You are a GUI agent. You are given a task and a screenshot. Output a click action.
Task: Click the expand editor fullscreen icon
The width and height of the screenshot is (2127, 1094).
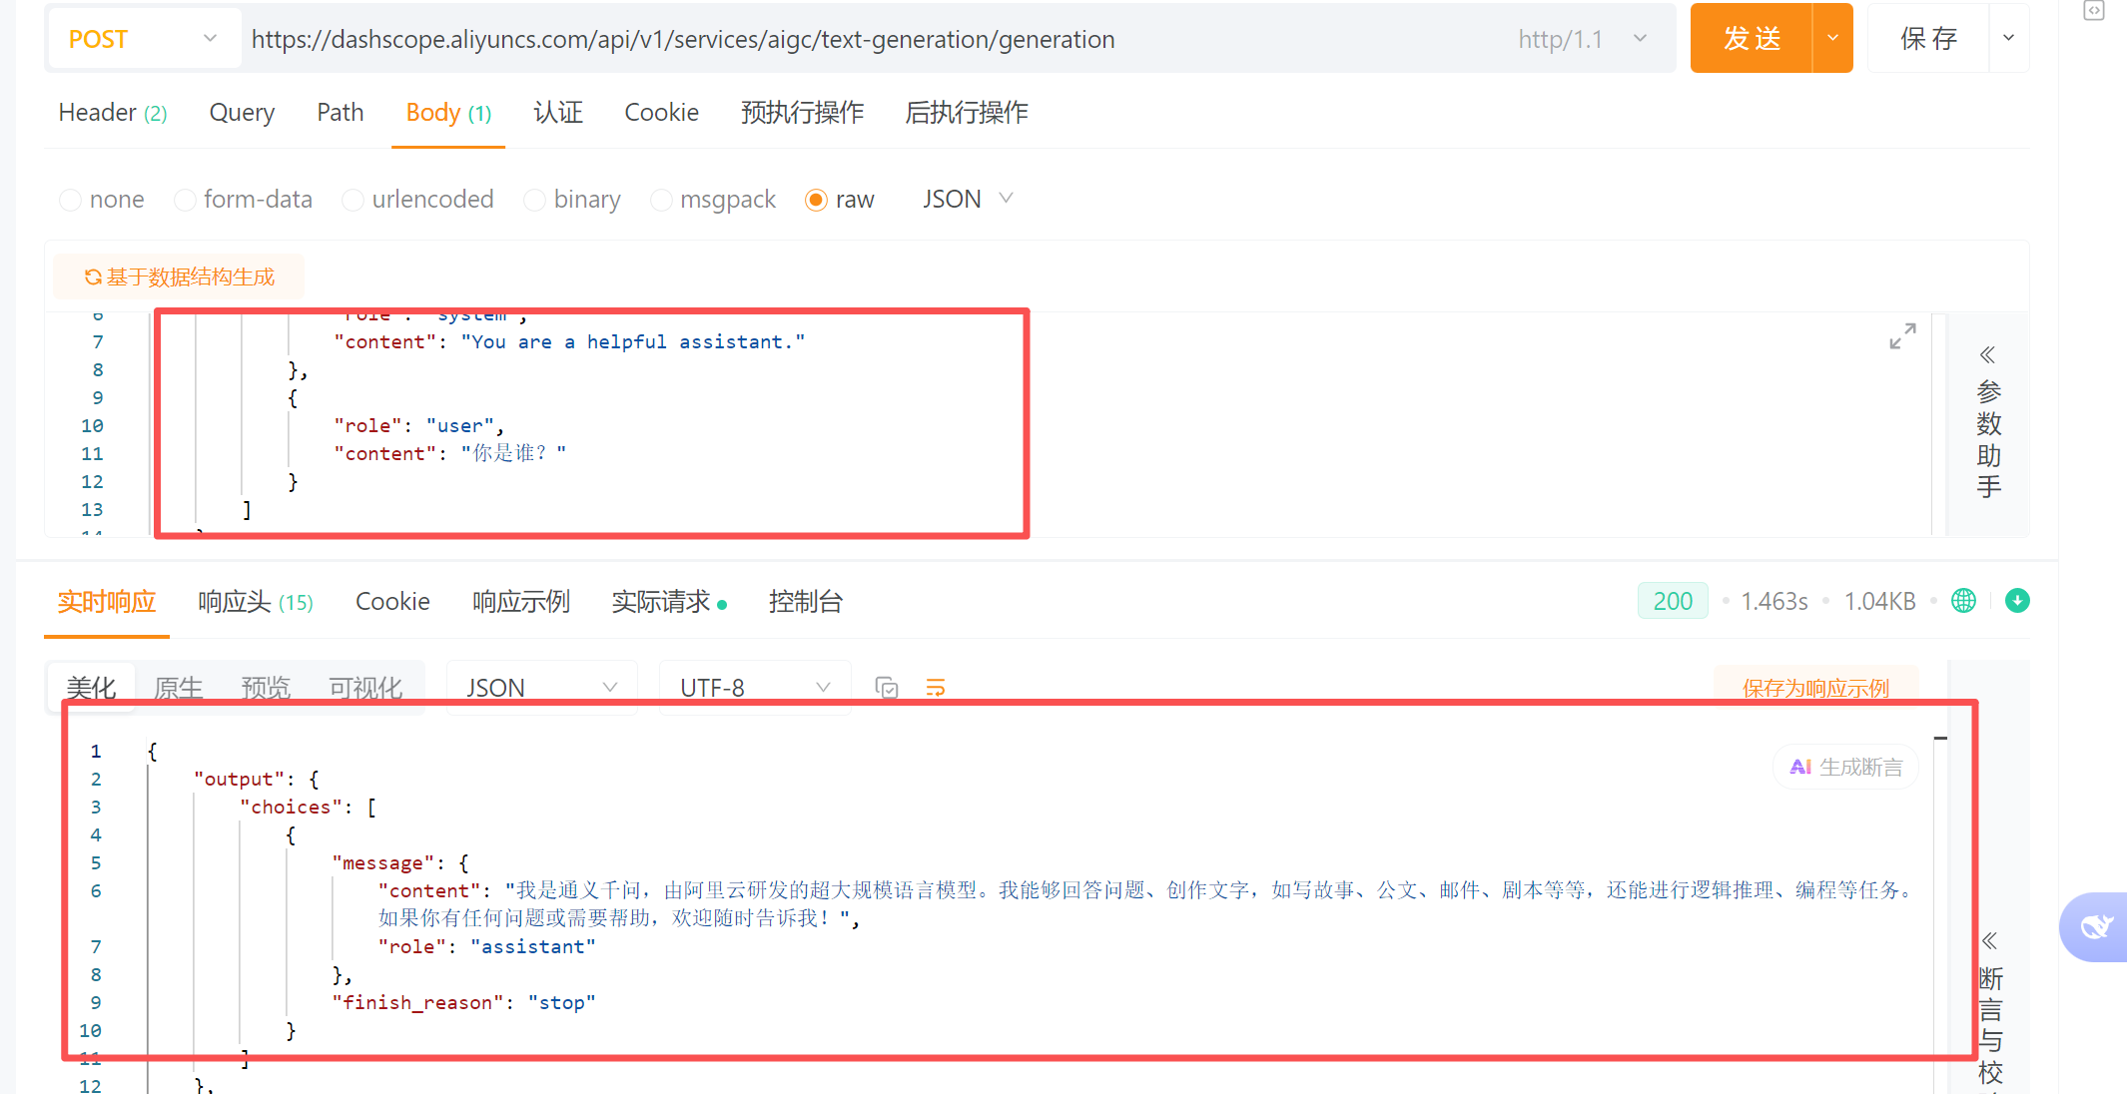coord(1902,336)
